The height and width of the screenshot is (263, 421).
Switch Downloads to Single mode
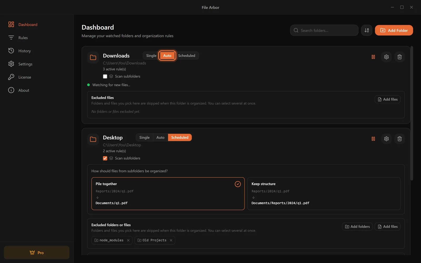(x=151, y=55)
